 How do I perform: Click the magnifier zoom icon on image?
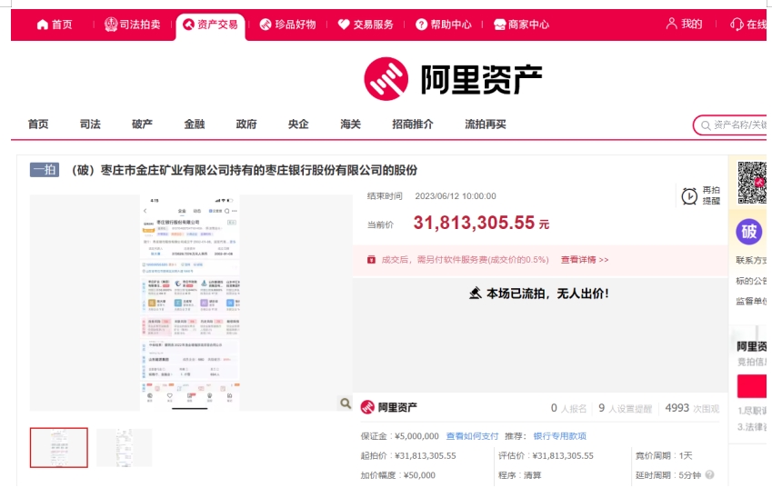click(346, 403)
